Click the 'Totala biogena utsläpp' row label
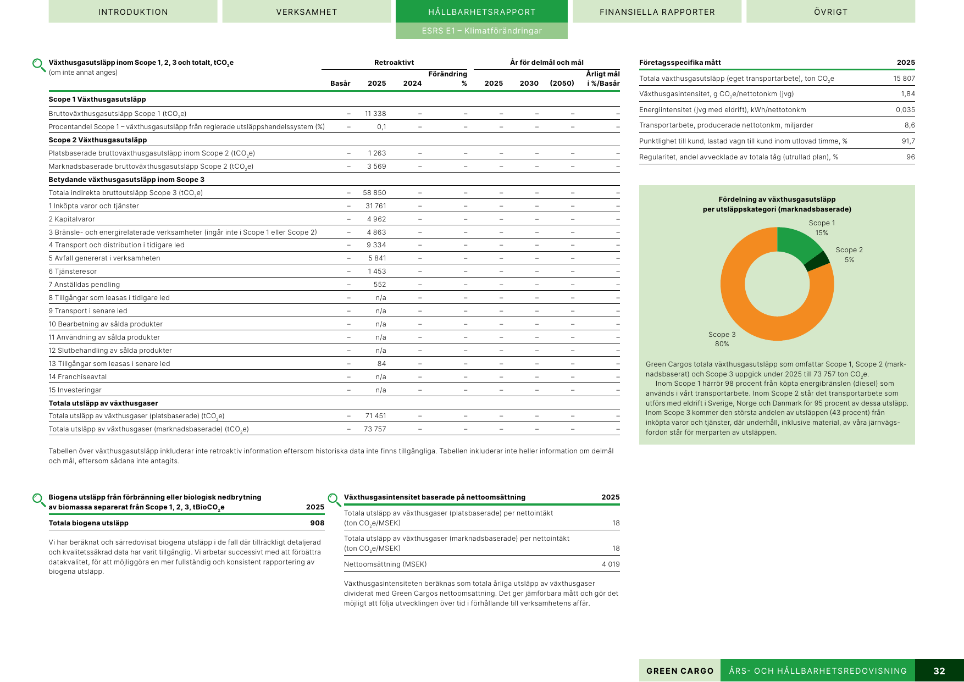The width and height of the screenshot is (964, 682). click(x=88, y=523)
